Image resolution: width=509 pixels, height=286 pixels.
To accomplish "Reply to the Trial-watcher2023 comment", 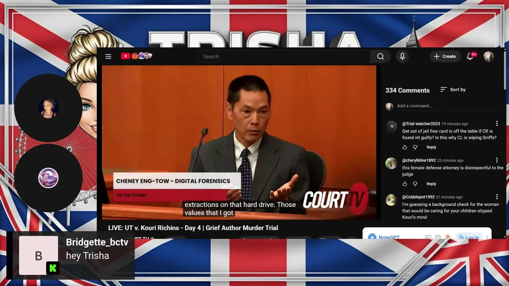I will [431, 147].
